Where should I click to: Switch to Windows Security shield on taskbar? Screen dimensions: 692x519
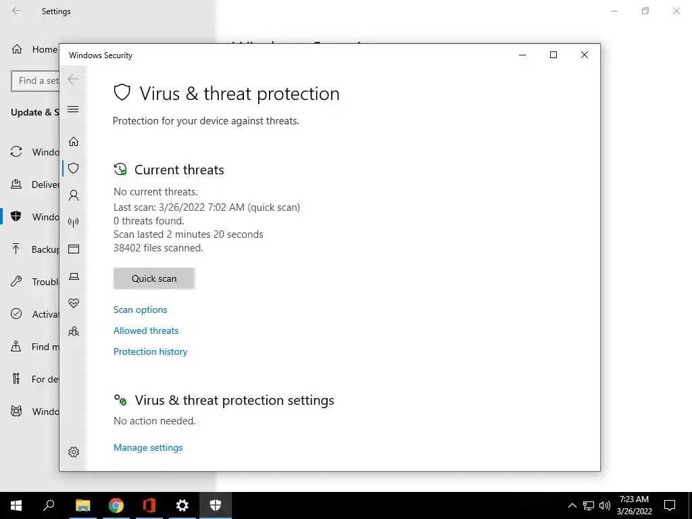click(216, 505)
